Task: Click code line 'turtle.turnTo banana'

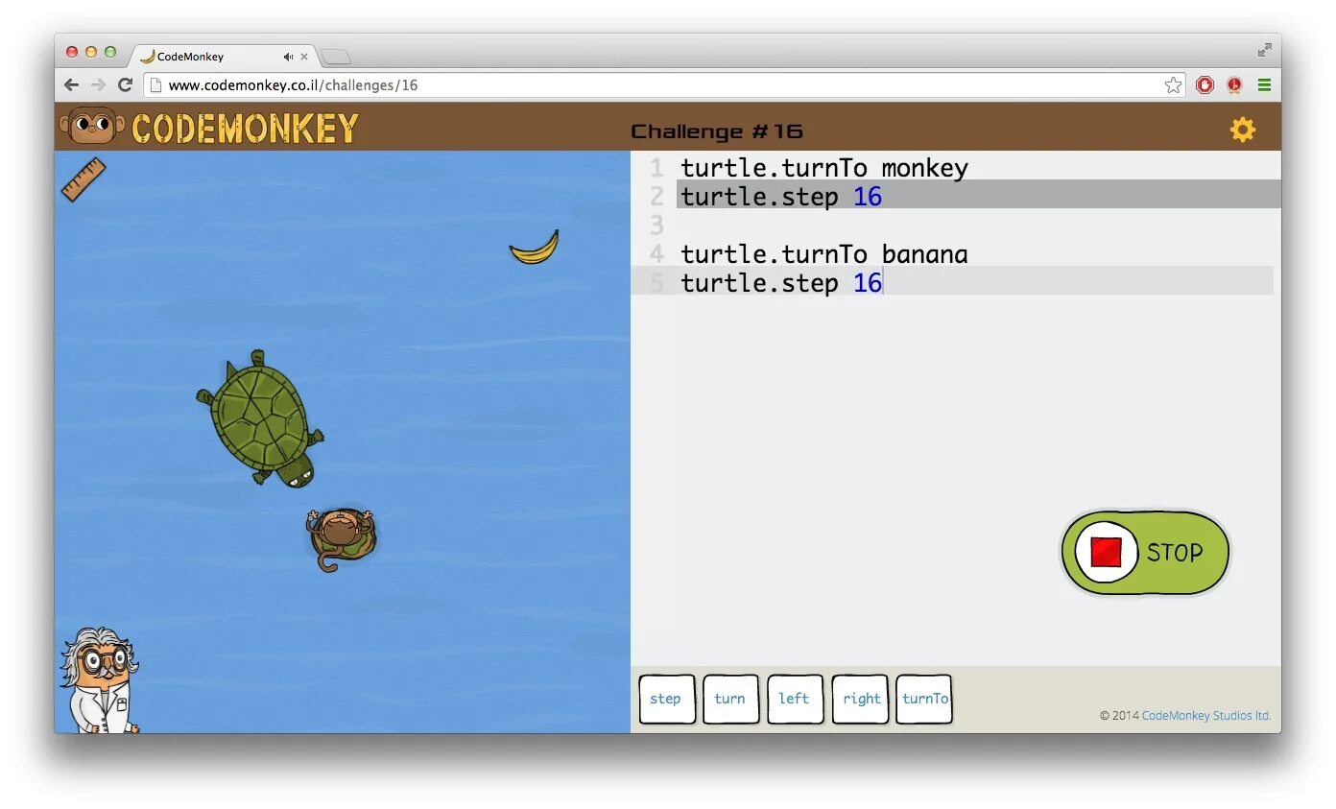Action: tap(824, 254)
